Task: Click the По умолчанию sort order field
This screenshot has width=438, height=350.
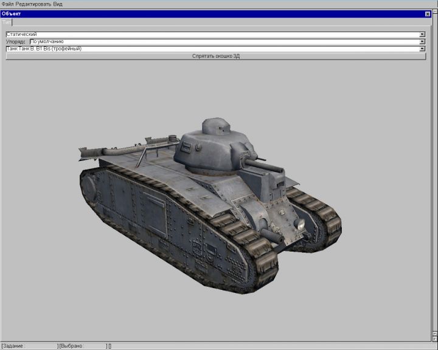Action: click(224, 42)
